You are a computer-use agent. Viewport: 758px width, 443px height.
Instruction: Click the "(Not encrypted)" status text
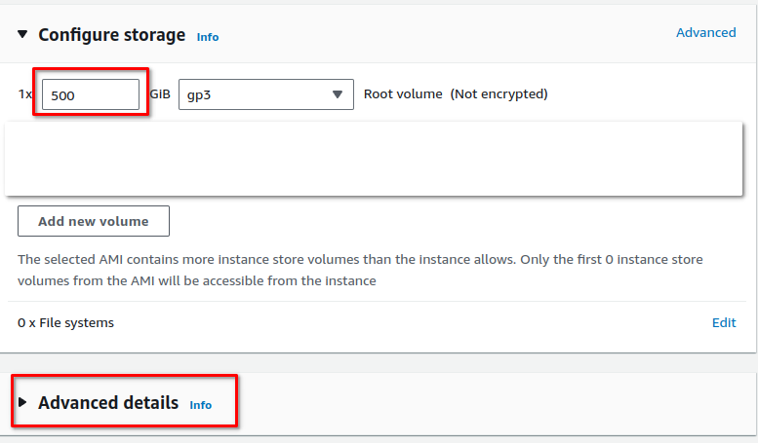click(x=499, y=94)
